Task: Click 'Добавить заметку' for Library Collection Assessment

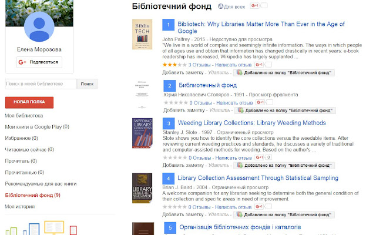Action: (183, 214)
